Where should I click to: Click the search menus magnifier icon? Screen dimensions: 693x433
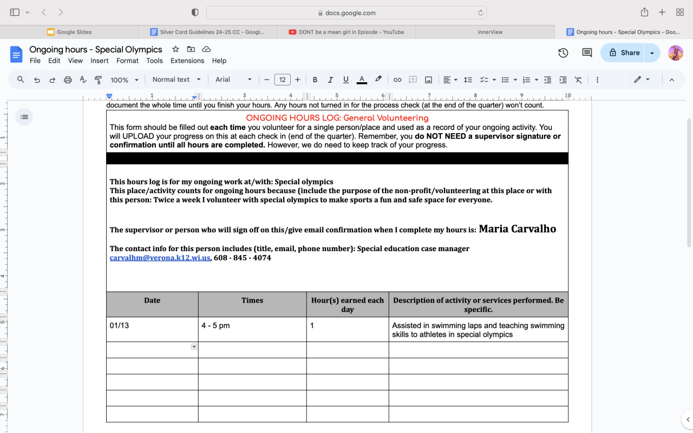[x=21, y=80]
